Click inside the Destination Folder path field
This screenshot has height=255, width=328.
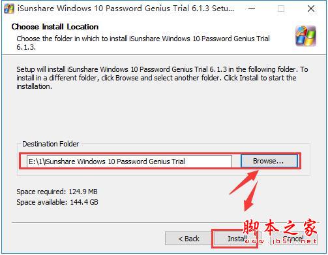(129, 161)
